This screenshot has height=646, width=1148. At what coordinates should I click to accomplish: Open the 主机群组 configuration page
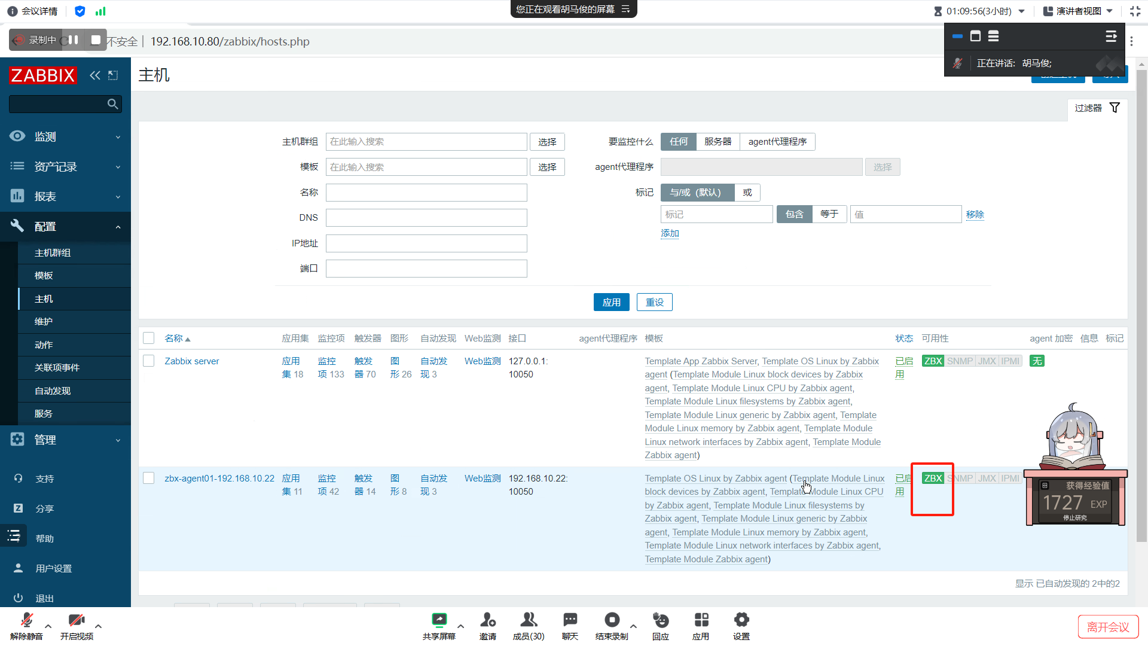click(74, 253)
